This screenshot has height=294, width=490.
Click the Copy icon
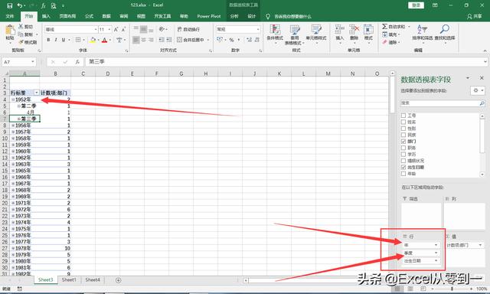[x=21, y=34]
